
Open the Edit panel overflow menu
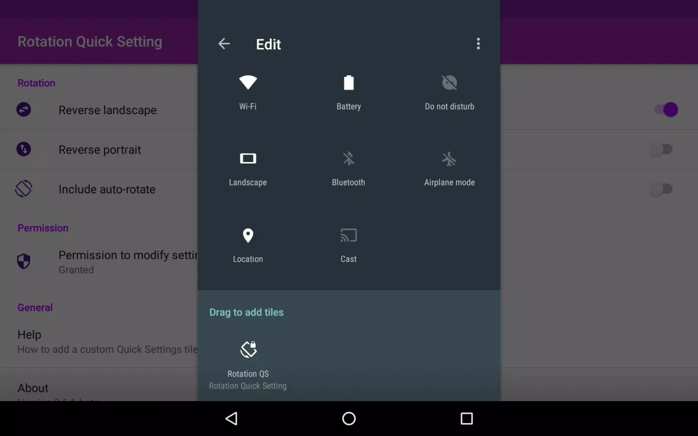point(478,44)
